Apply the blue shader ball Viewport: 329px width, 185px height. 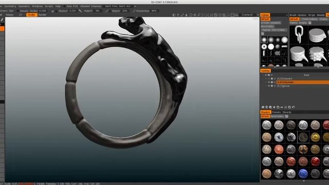point(303,174)
